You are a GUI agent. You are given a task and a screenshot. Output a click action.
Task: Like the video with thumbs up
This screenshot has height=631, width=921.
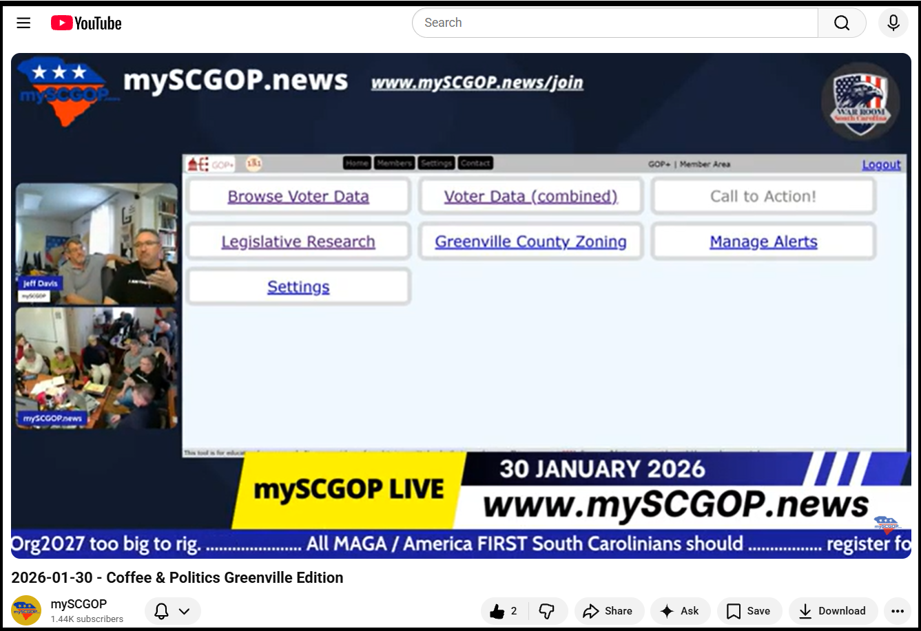(x=504, y=611)
